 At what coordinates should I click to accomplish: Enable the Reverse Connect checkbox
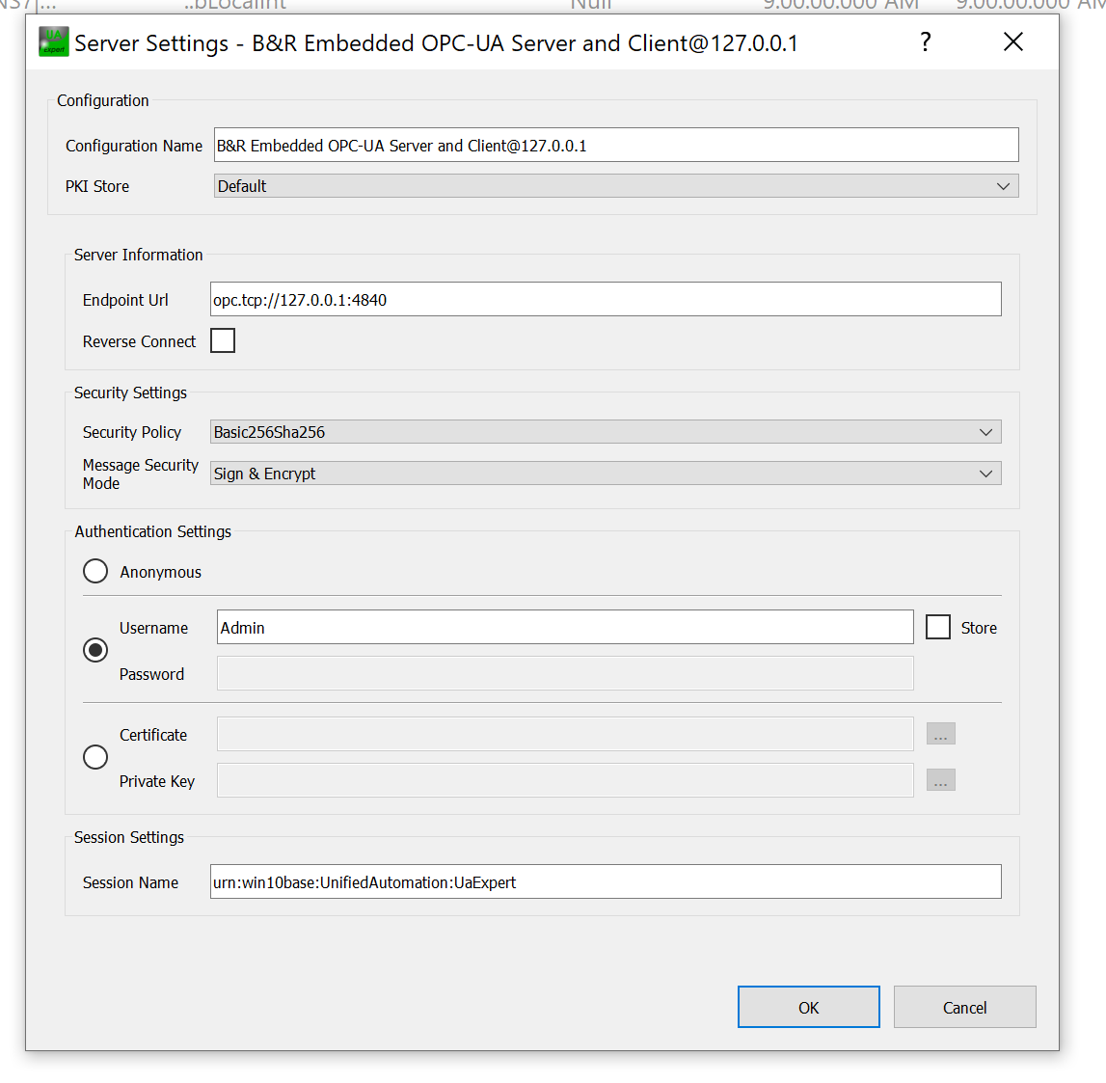pyautogui.click(x=223, y=340)
